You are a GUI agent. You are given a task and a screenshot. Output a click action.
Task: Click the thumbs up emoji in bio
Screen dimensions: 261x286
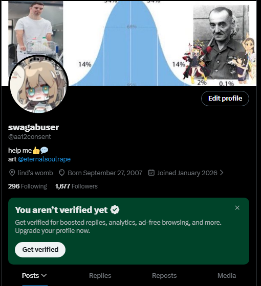[x=36, y=151]
